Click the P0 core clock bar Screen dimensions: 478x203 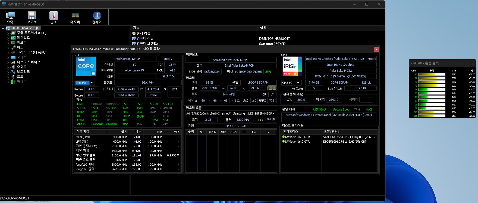click(x=432, y=74)
